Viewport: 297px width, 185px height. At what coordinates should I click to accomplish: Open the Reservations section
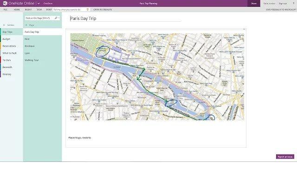click(x=9, y=46)
